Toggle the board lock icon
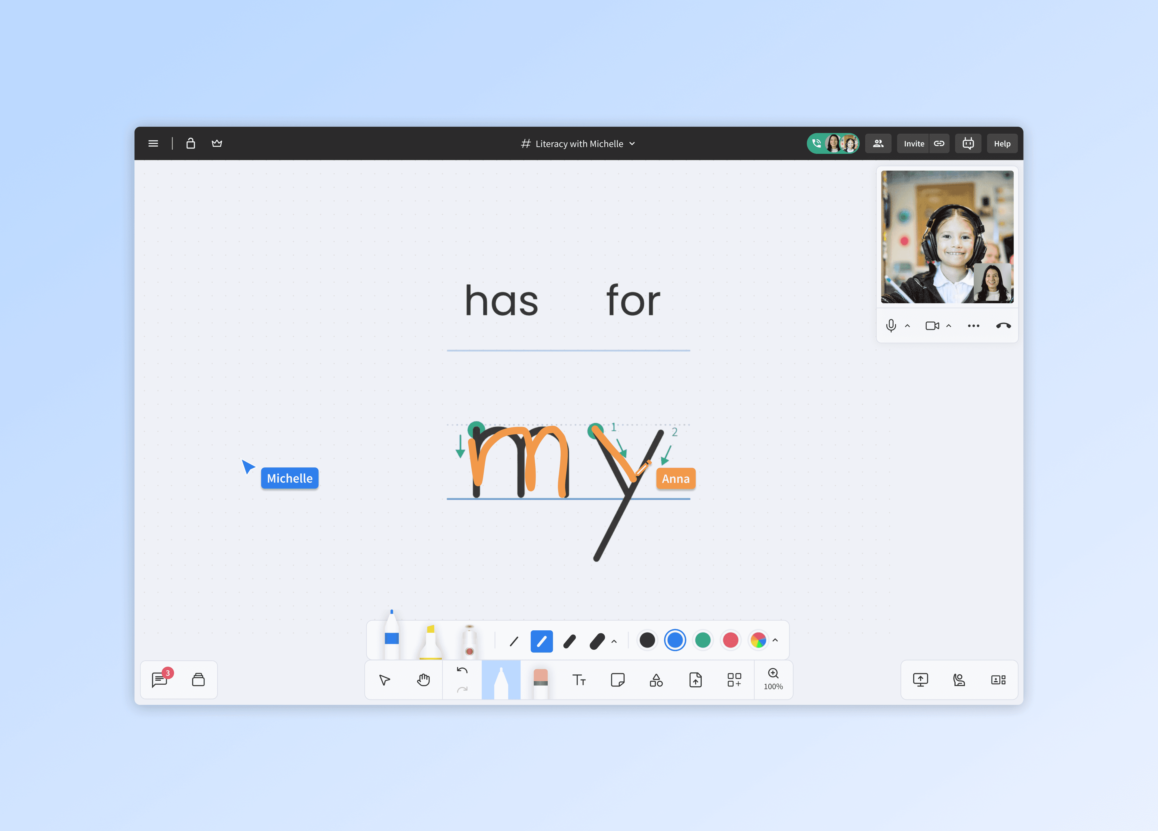This screenshot has width=1158, height=831. coord(191,144)
